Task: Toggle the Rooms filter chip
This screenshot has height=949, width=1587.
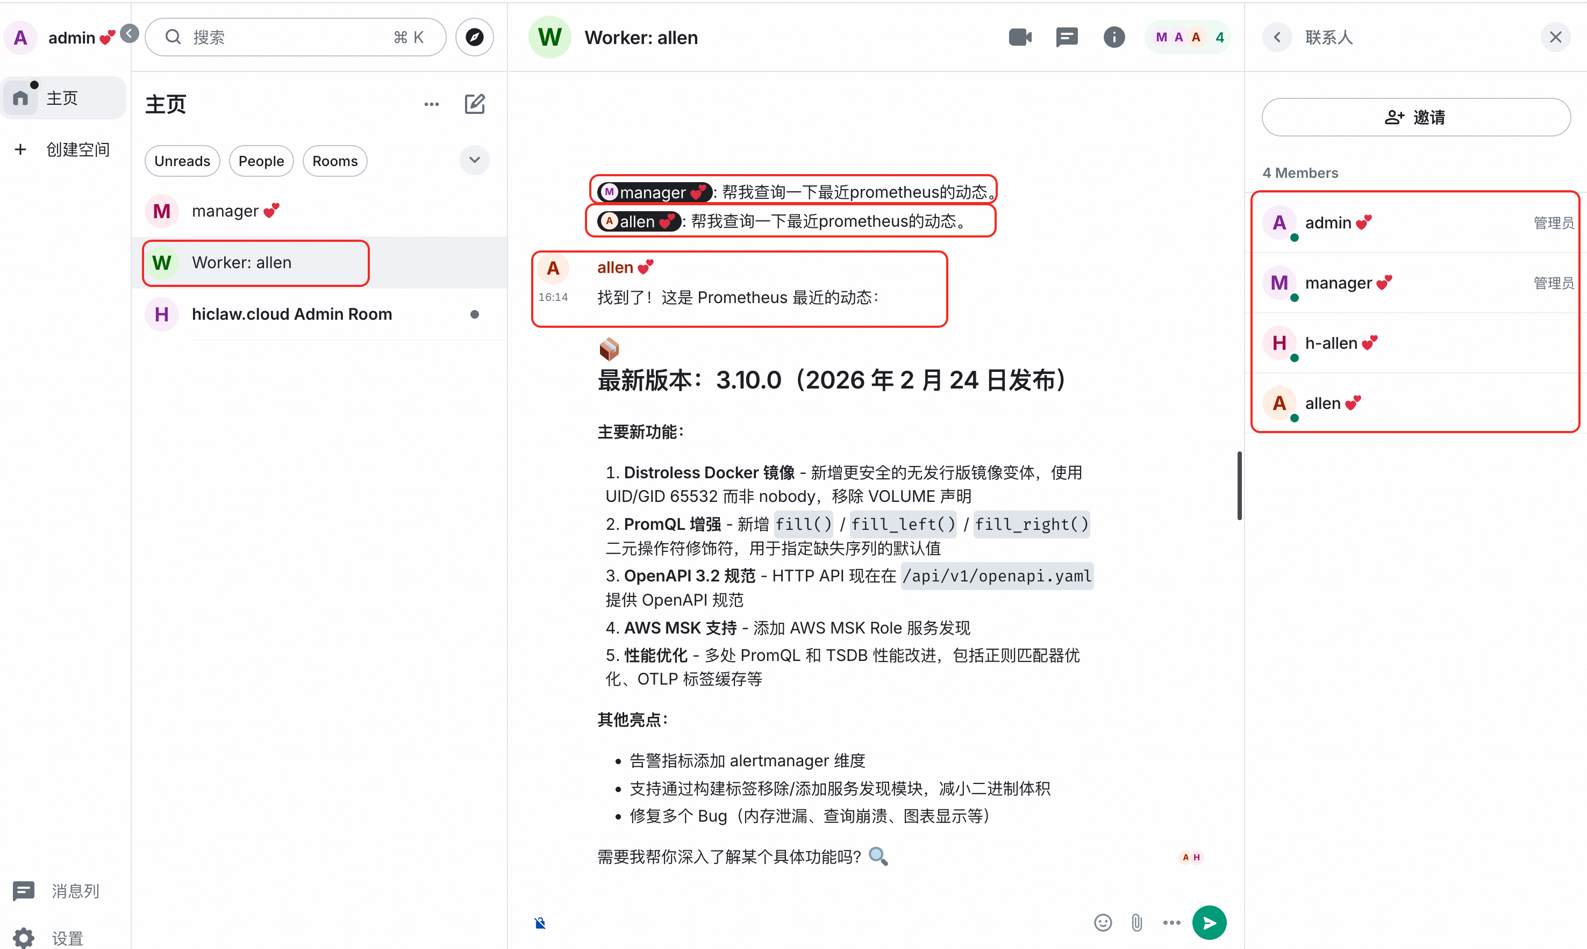Action: click(x=334, y=161)
